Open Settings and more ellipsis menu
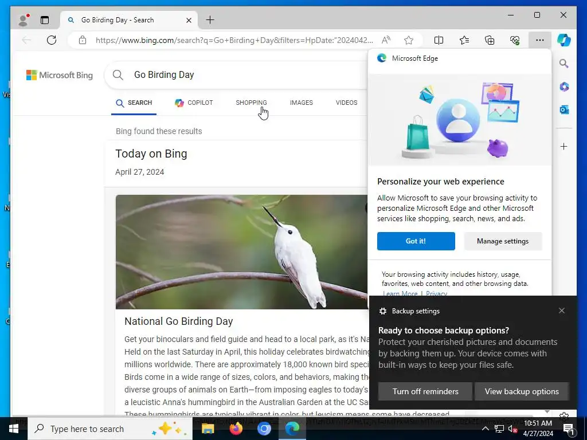 click(539, 40)
